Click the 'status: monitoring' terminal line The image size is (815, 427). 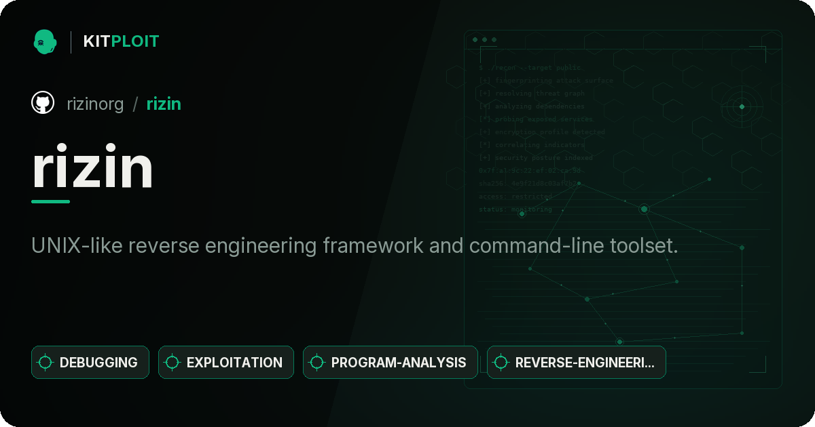coord(515,209)
